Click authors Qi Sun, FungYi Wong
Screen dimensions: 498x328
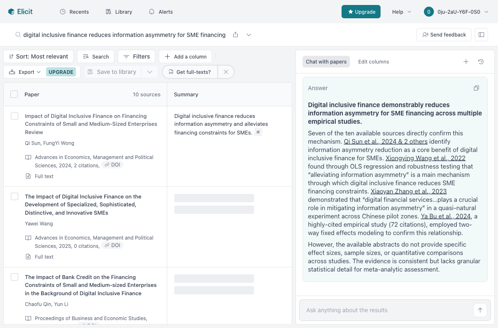pos(49,143)
